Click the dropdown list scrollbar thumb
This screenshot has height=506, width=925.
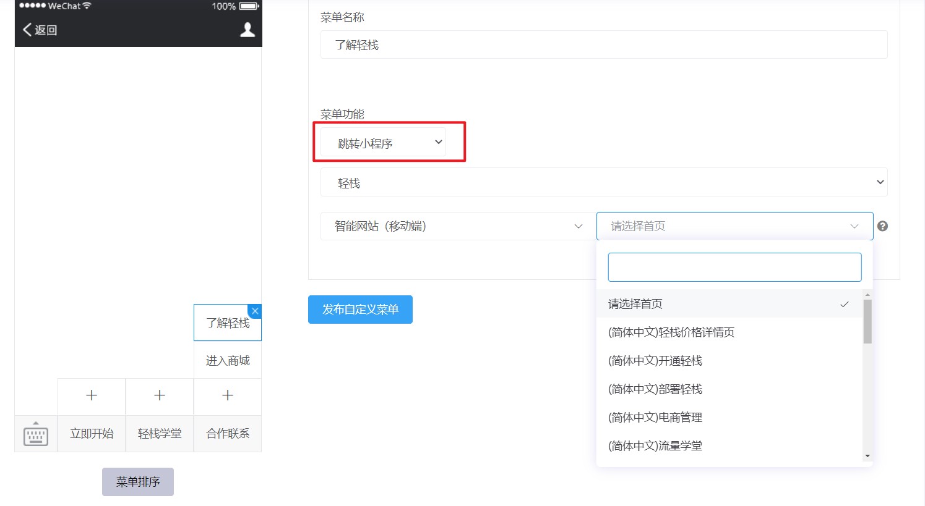tap(867, 321)
